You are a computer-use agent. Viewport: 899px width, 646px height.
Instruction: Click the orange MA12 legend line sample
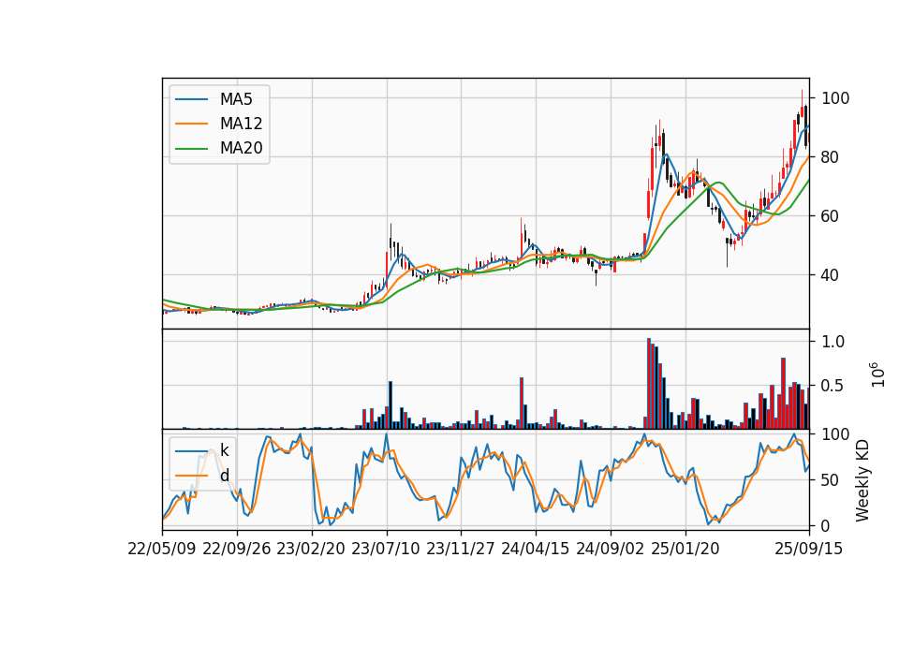tap(191, 124)
